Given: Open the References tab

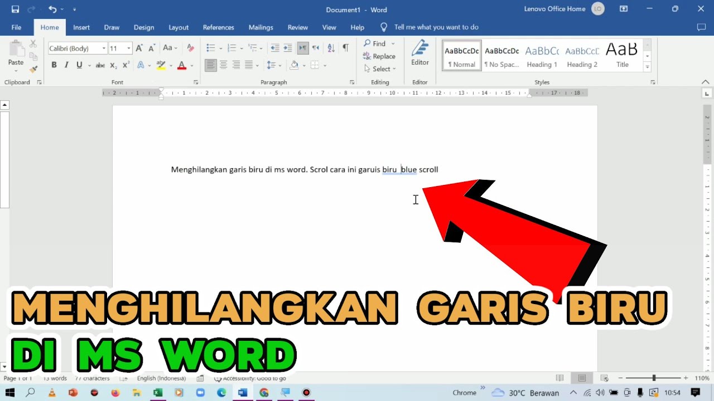Looking at the screenshot, I should [219, 27].
